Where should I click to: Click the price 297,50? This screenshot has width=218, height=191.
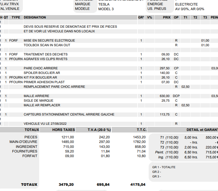point(165,68)
